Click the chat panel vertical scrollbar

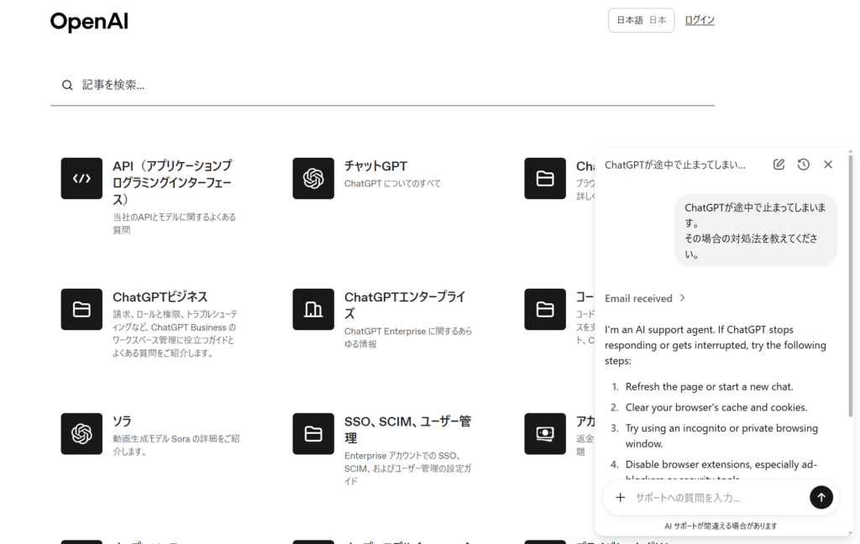(x=851, y=285)
